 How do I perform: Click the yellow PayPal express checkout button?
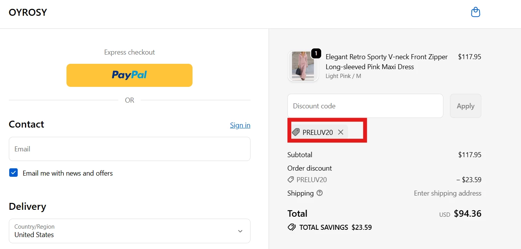[x=129, y=75]
